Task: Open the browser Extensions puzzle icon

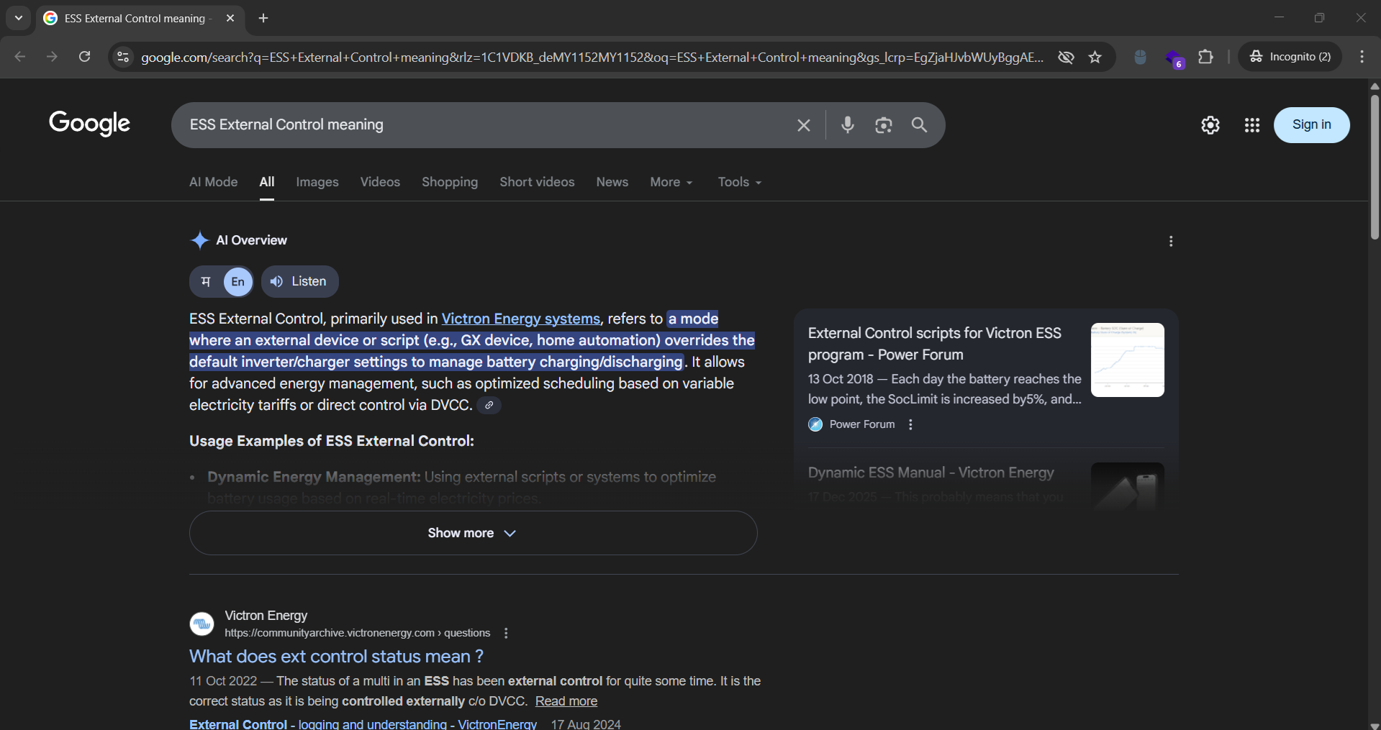Action: 1205,58
